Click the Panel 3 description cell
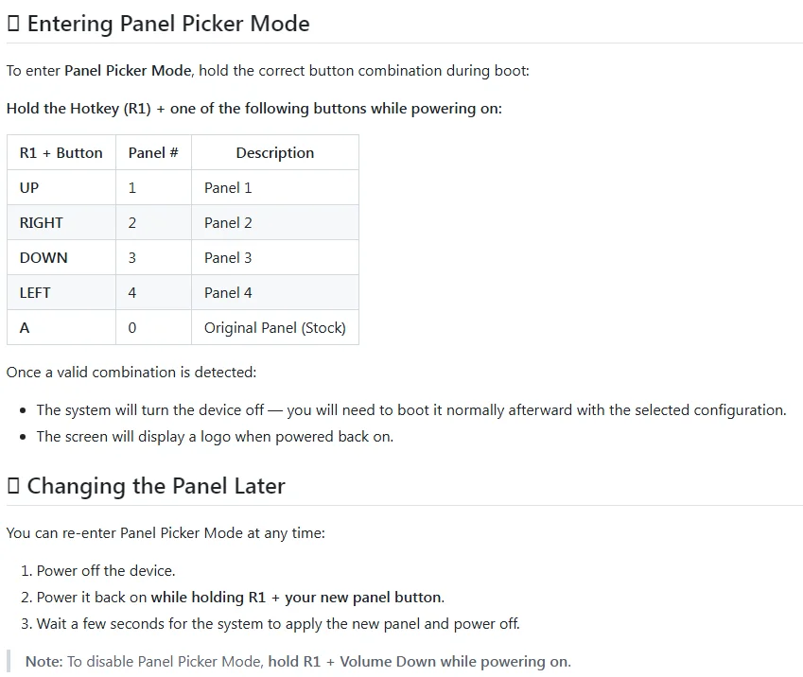The height and width of the screenshot is (677, 803). click(275, 257)
